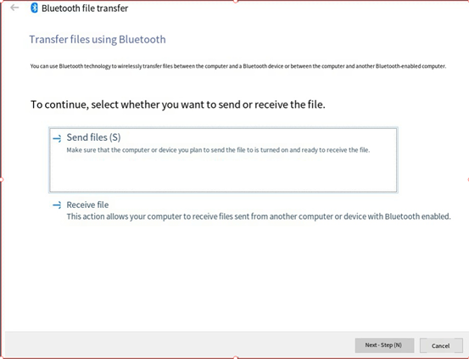469x359 pixels.
Task: Click the To continue instruction line
Action: pos(177,104)
